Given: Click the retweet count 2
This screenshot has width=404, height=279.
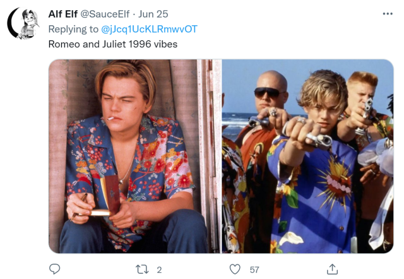Looking at the screenshot, I should pyautogui.click(x=159, y=270).
